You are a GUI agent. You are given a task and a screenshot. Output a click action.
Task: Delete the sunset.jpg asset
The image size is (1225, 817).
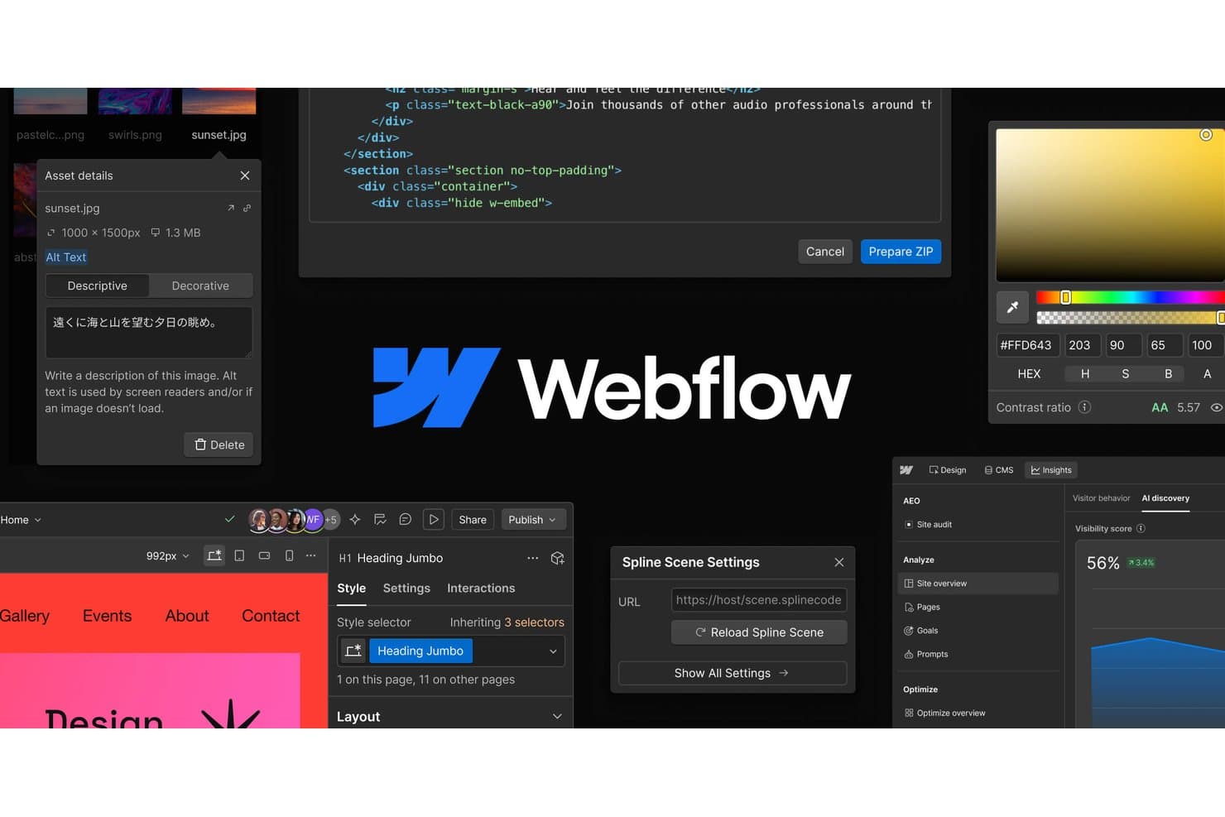219,445
